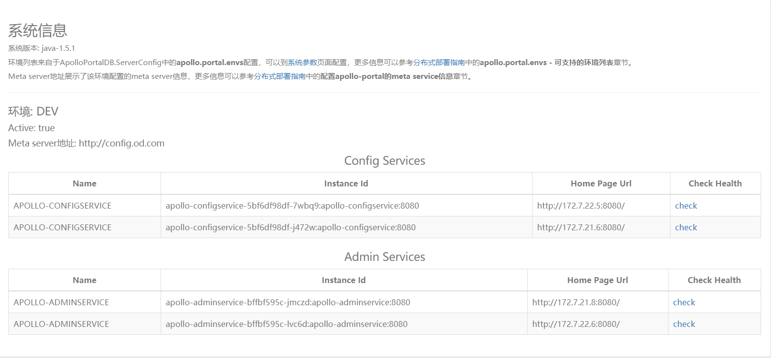Open the 系统参数 link
The height and width of the screenshot is (358, 771).
point(302,63)
